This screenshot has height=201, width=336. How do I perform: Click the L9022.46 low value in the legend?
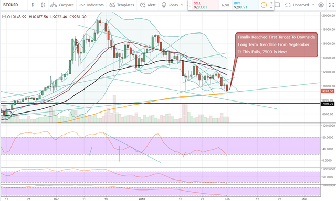59,17
